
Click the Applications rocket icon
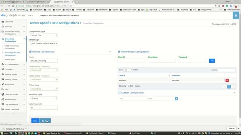(x=3, y=84)
